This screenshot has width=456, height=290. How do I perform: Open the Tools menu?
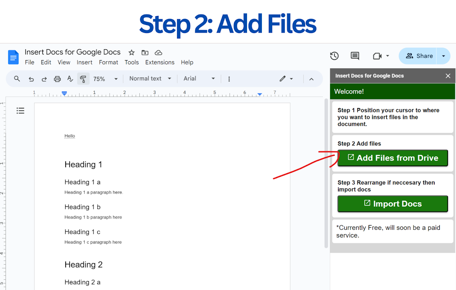pos(132,62)
